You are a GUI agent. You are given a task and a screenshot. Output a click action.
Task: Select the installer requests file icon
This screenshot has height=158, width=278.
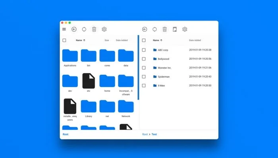coord(70,106)
